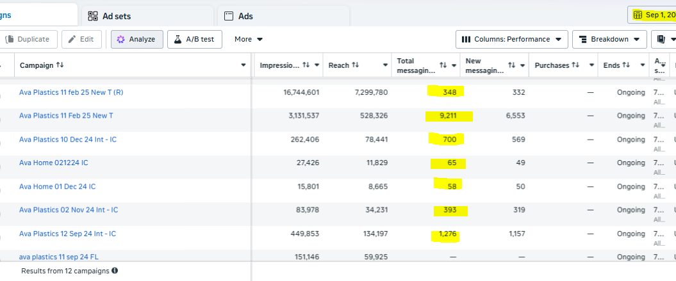Open campaign ava plastics 11 sep 24 FL
This screenshot has width=676, height=281.
[x=59, y=257]
